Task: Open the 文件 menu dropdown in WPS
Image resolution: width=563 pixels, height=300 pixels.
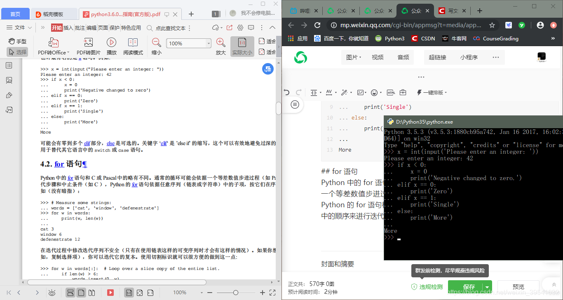Action: (x=19, y=28)
